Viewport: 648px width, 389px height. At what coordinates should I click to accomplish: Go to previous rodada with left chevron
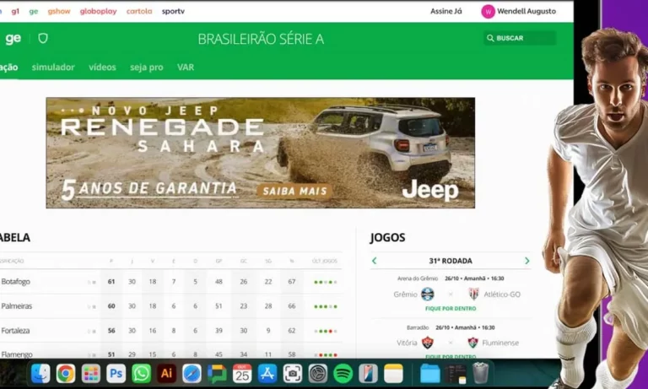click(375, 261)
